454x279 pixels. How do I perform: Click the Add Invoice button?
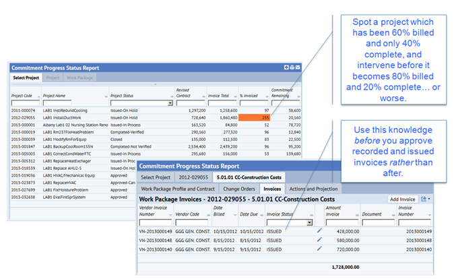[402, 199]
